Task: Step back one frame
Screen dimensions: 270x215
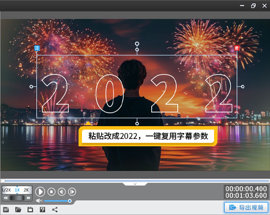Action: (62, 191)
